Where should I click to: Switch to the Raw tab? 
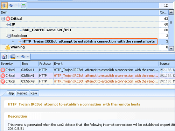[x=34, y=93]
